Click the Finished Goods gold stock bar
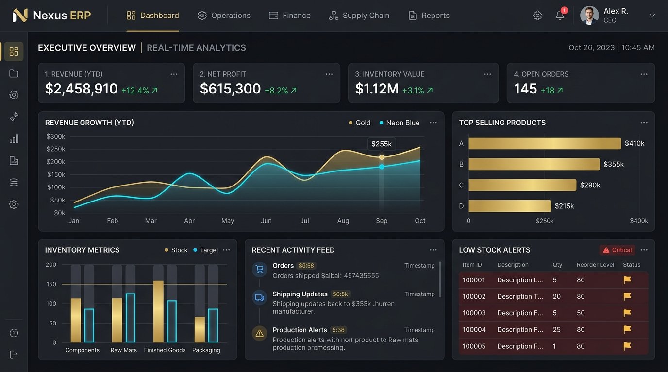The height and width of the screenshot is (372, 668). pyautogui.click(x=158, y=311)
